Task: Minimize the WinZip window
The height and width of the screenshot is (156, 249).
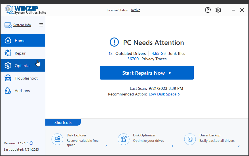Action: click(233, 10)
